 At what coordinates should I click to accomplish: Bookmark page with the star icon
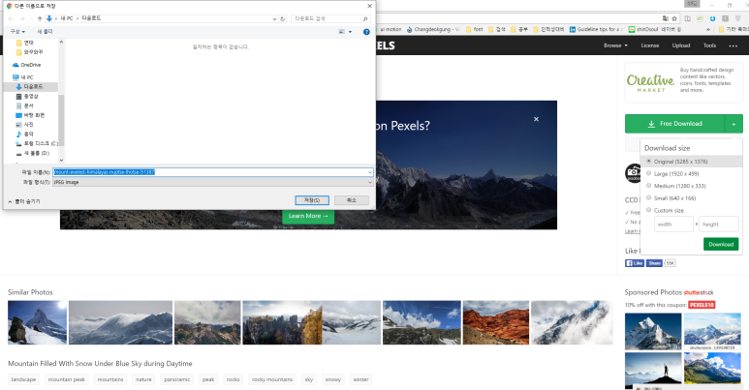click(674, 18)
